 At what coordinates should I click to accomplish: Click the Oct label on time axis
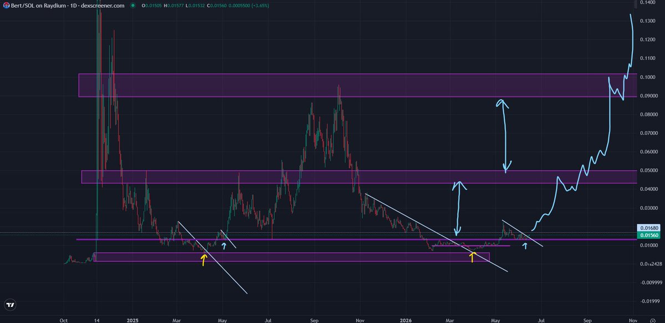pyautogui.click(x=64, y=320)
